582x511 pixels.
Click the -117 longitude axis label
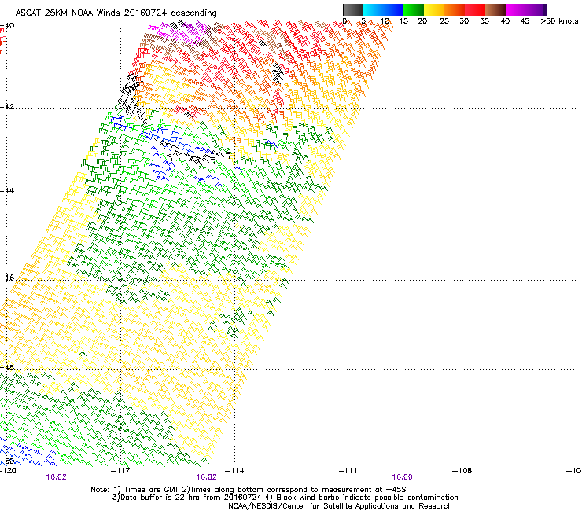pyautogui.click(x=120, y=471)
